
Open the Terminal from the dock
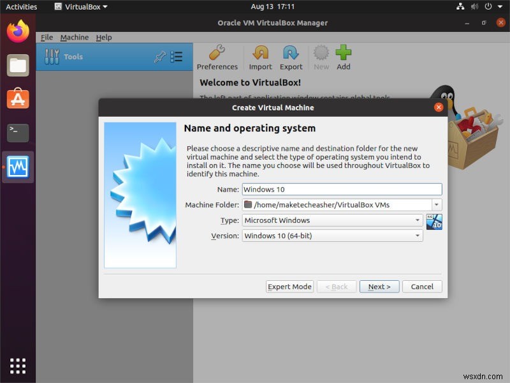(17, 133)
